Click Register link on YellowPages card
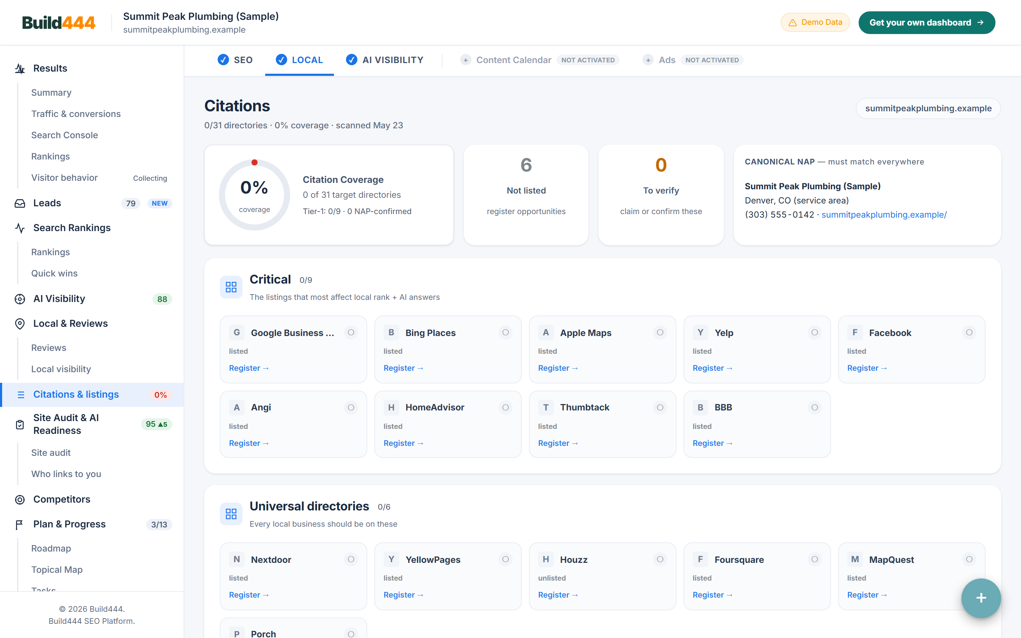Viewport: 1021px width, 638px height. 403,595
